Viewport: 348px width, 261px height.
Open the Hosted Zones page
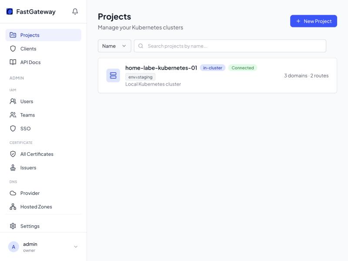point(43,207)
